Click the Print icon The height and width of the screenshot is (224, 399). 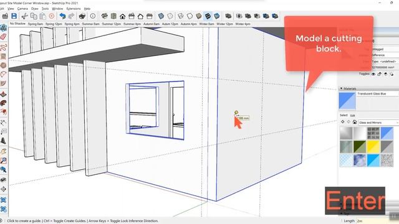[x=82, y=16]
